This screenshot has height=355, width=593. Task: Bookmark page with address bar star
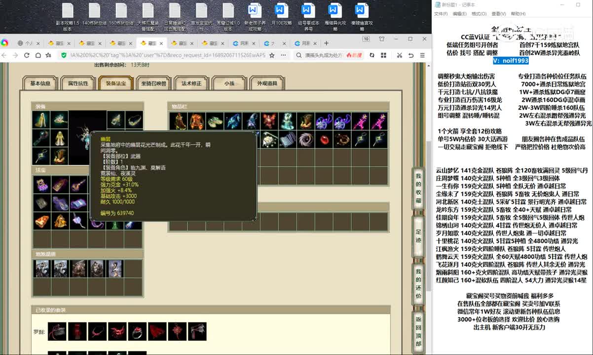[x=272, y=55]
